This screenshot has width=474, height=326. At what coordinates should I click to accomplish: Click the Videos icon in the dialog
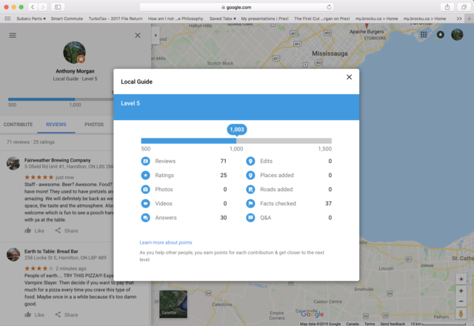pos(145,204)
